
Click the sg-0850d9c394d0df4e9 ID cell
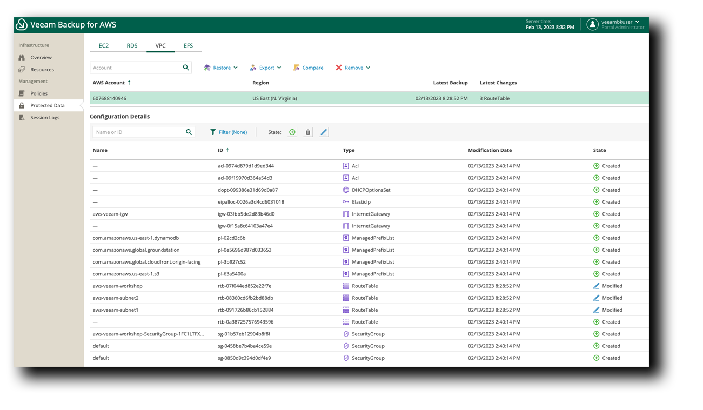coord(244,358)
